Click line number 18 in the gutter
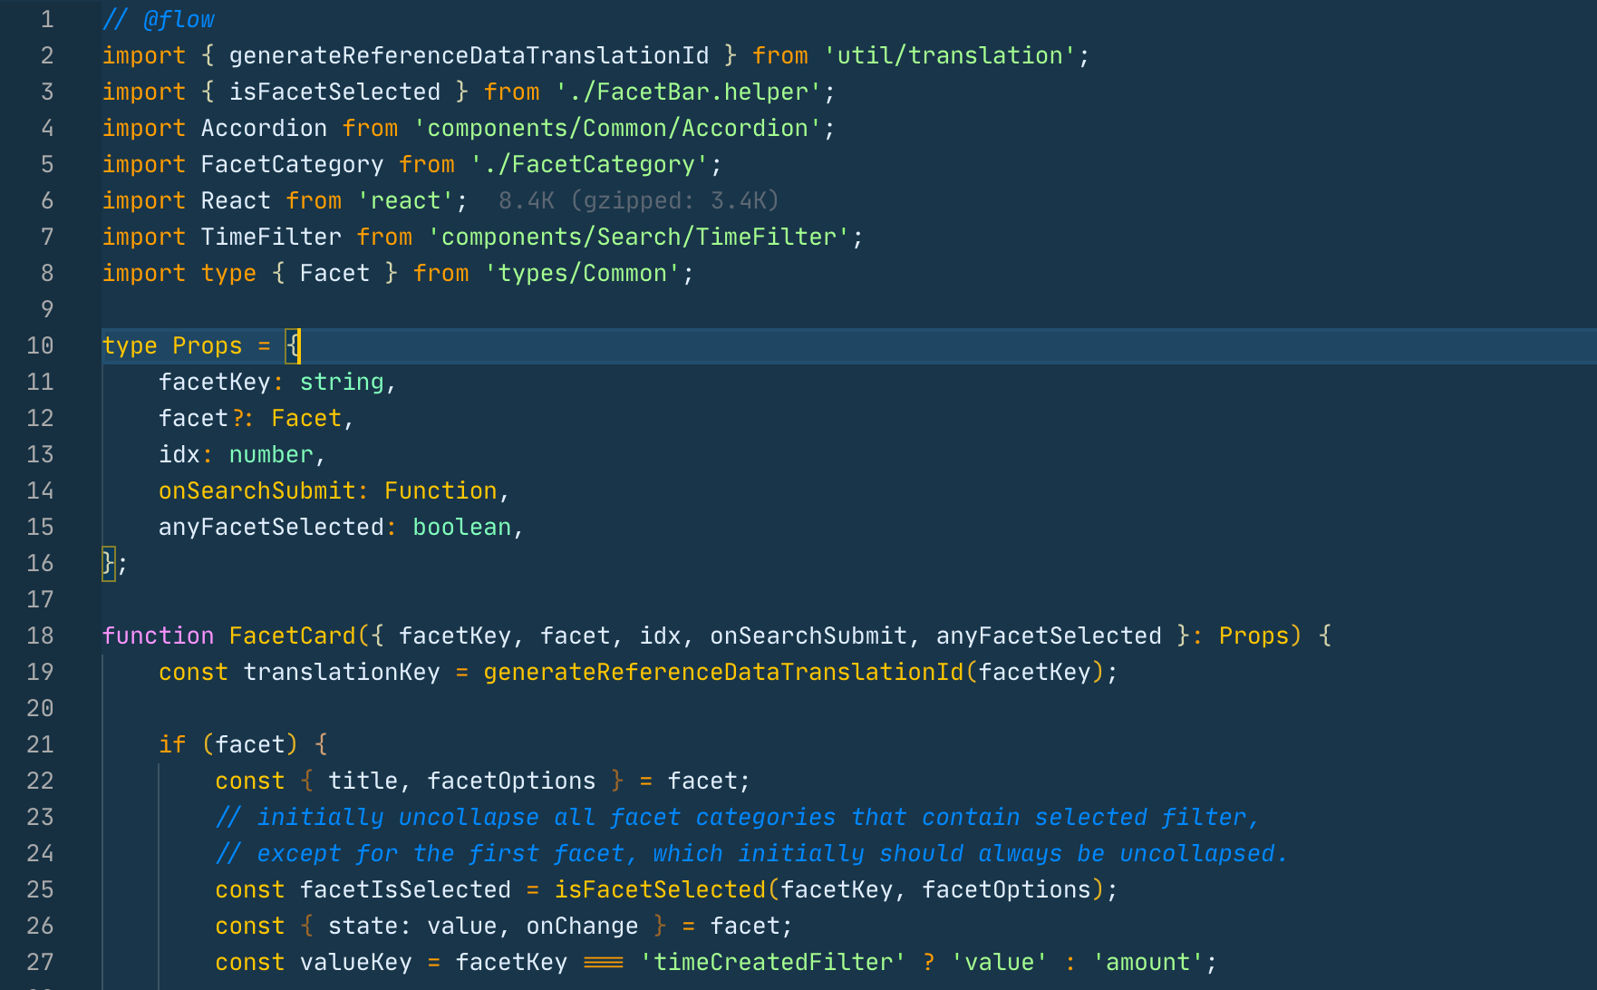 (40, 636)
